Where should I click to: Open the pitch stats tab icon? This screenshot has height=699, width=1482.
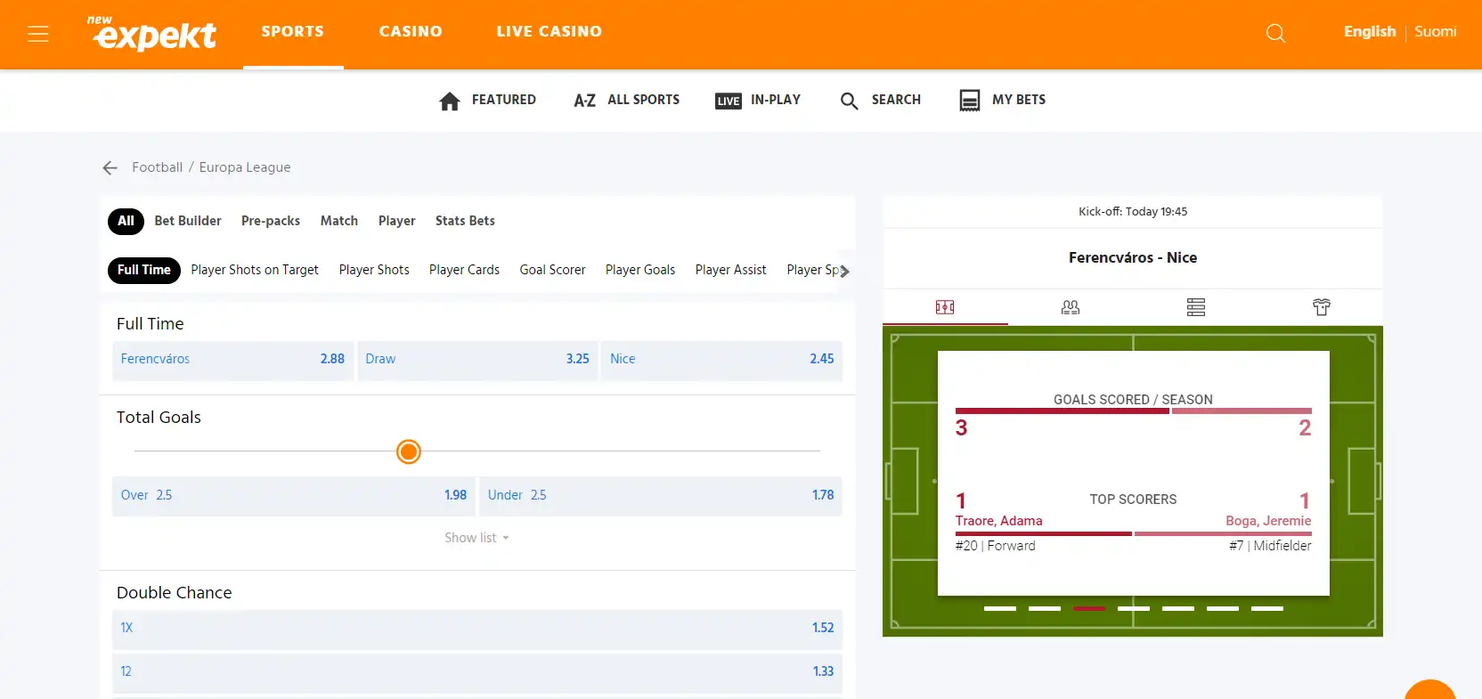945,307
